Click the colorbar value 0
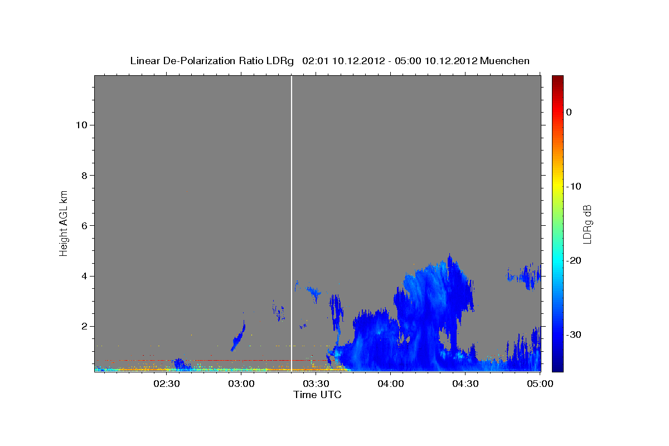 pyautogui.click(x=569, y=112)
